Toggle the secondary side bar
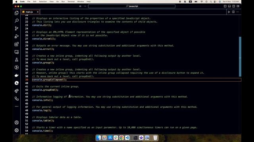The width and height of the screenshot is (254, 142). pos(234,6)
